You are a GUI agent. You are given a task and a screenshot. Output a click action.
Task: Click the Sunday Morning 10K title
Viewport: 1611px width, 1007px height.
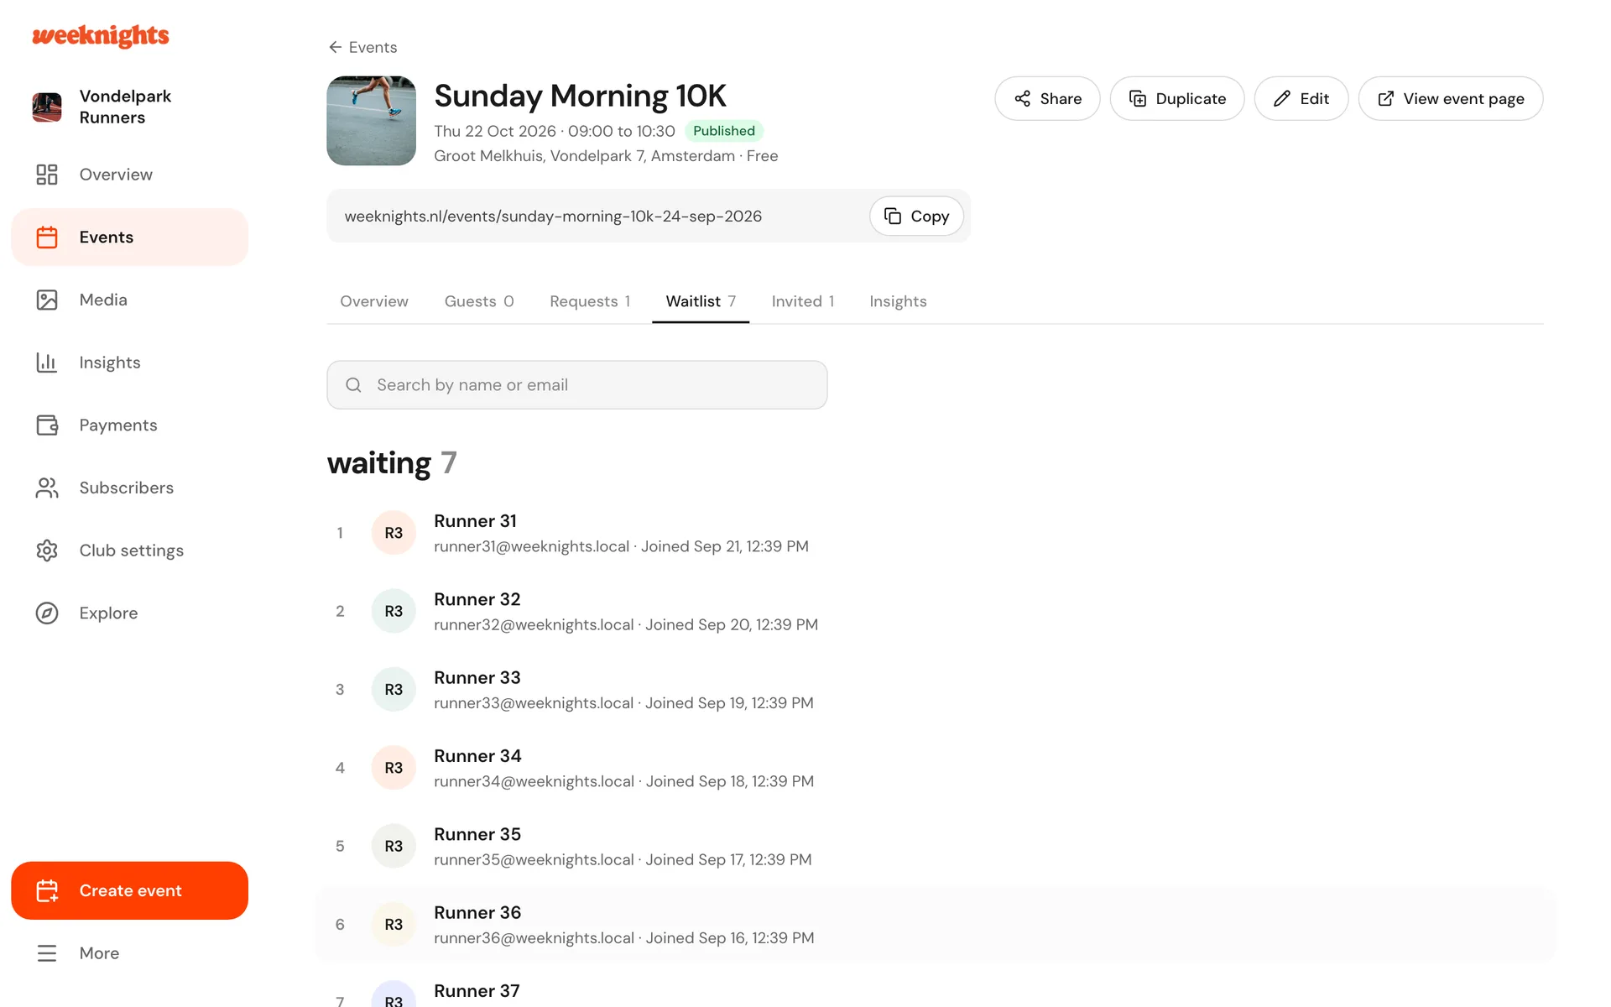pyautogui.click(x=580, y=96)
